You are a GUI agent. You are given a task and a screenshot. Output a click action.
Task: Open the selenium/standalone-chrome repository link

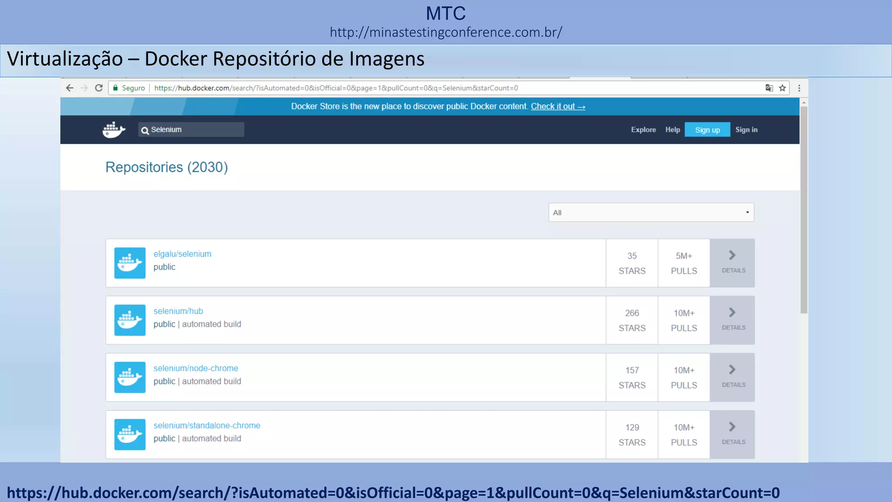[x=207, y=425]
